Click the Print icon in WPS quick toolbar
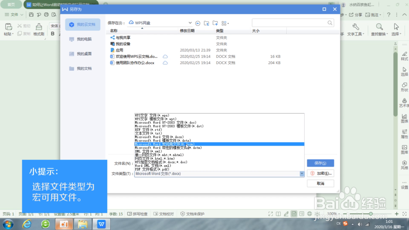Viewport: 409px width, 230px height. click(46, 15)
